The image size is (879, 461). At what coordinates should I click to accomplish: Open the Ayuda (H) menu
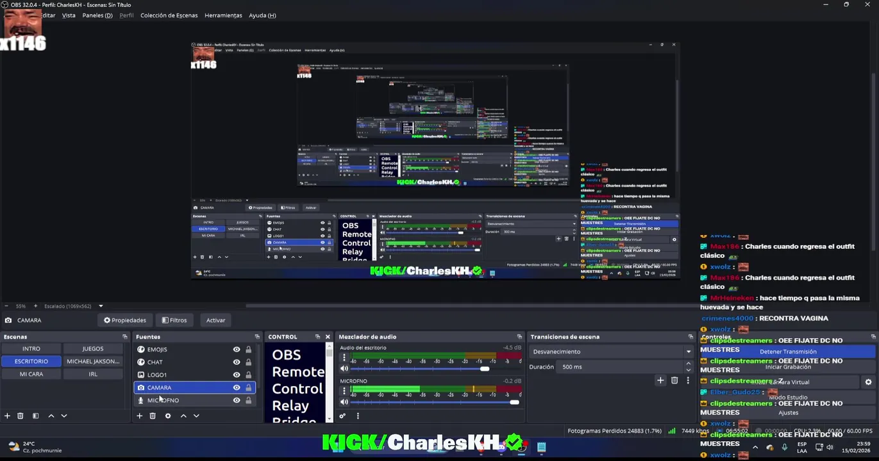[x=262, y=15]
